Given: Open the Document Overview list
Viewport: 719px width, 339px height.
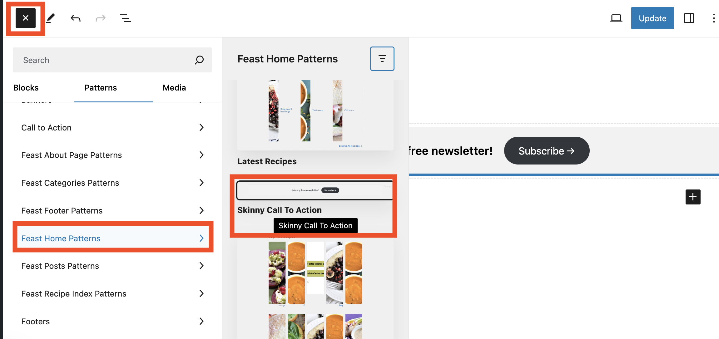Looking at the screenshot, I should pyautogui.click(x=125, y=18).
